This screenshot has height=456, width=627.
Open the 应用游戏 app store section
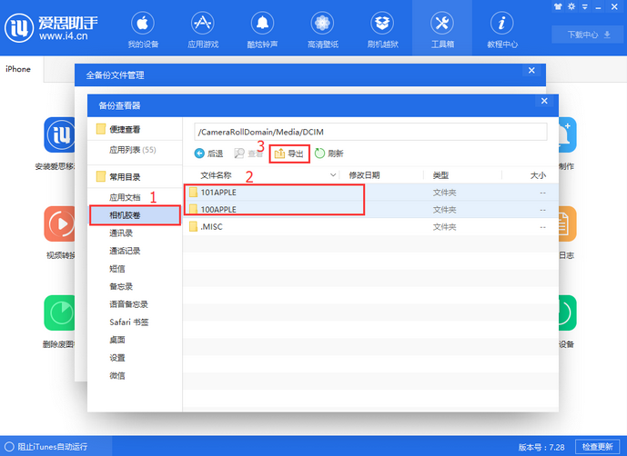(201, 28)
